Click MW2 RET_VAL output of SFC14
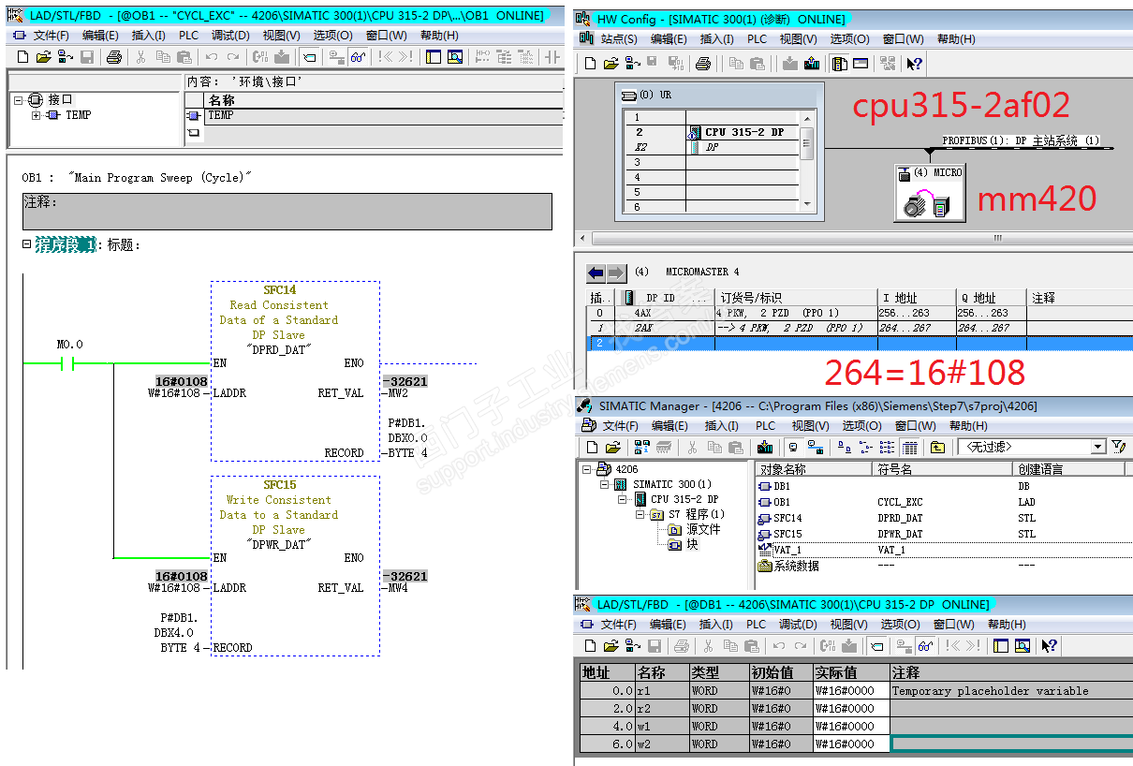Viewport: 1133px width, 766px height. [398, 393]
